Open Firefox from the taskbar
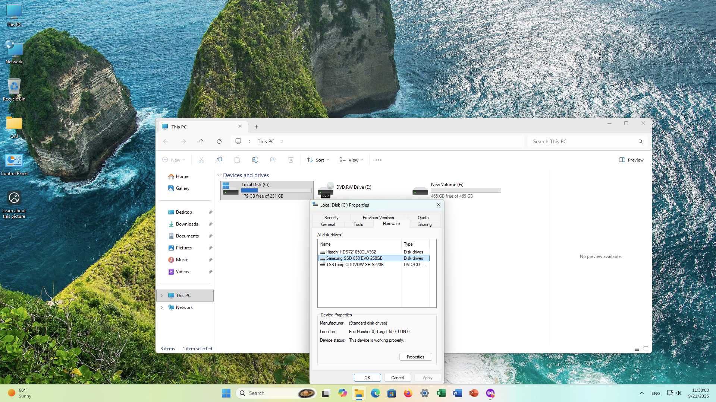Image resolution: width=716 pixels, height=402 pixels. pos(408,393)
